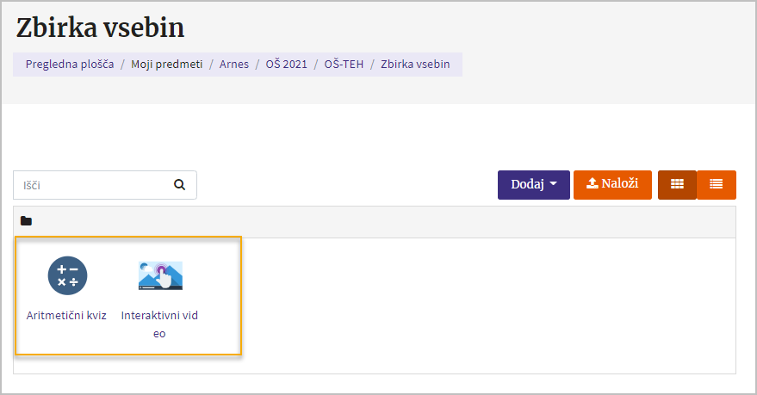Open the Interaktivni video thumbnail icon
757x395 pixels.
[x=160, y=275]
